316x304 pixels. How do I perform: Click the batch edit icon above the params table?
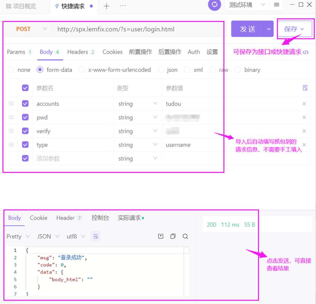(305, 88)
